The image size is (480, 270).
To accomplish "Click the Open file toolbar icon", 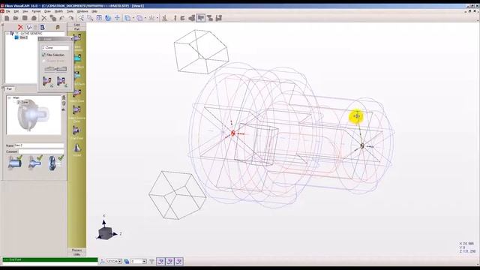I will (x=16, y=18).
